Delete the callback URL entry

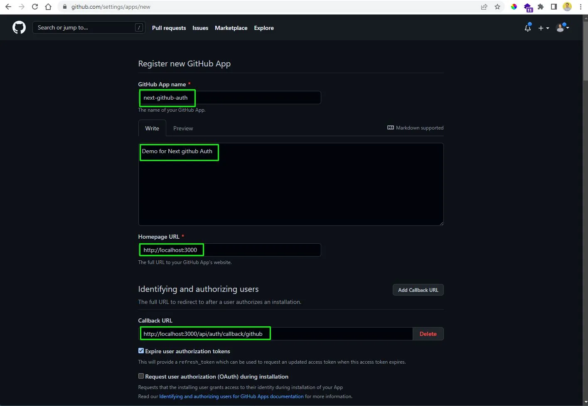(x=428, y=334)
